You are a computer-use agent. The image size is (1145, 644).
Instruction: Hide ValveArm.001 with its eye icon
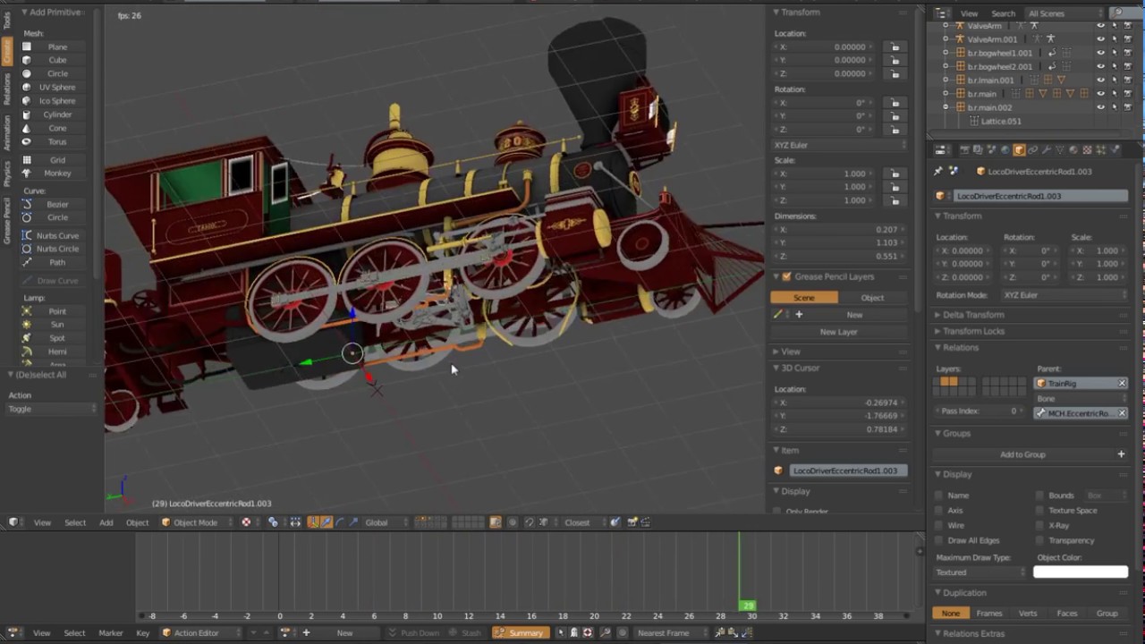[x=1101, y=39]
